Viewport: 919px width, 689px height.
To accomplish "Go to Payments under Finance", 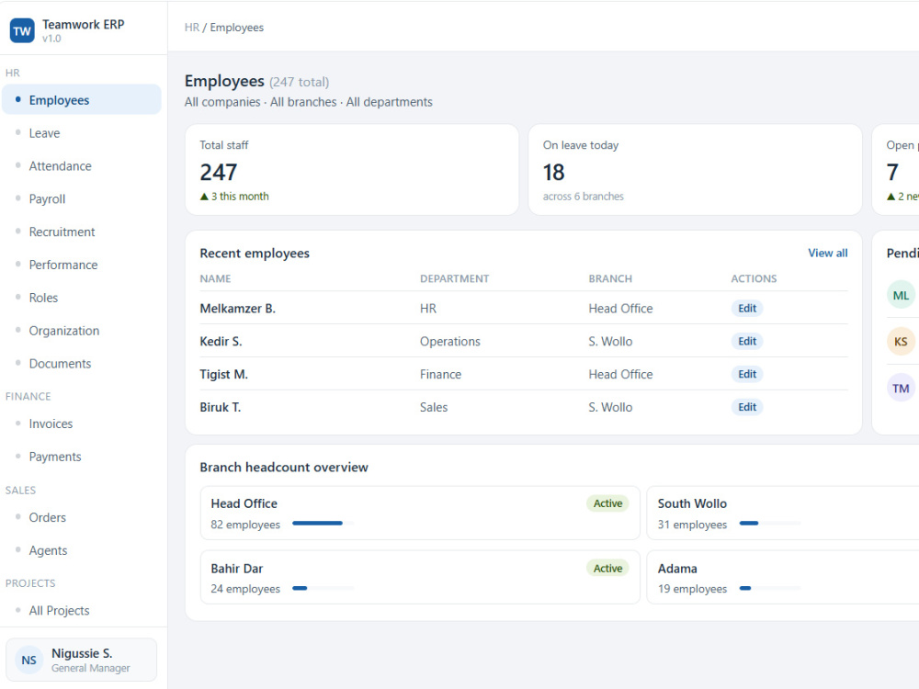I will click(x=82, y=457).
